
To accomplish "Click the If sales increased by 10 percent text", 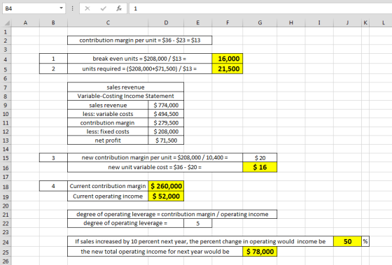I will pos(200,241).
